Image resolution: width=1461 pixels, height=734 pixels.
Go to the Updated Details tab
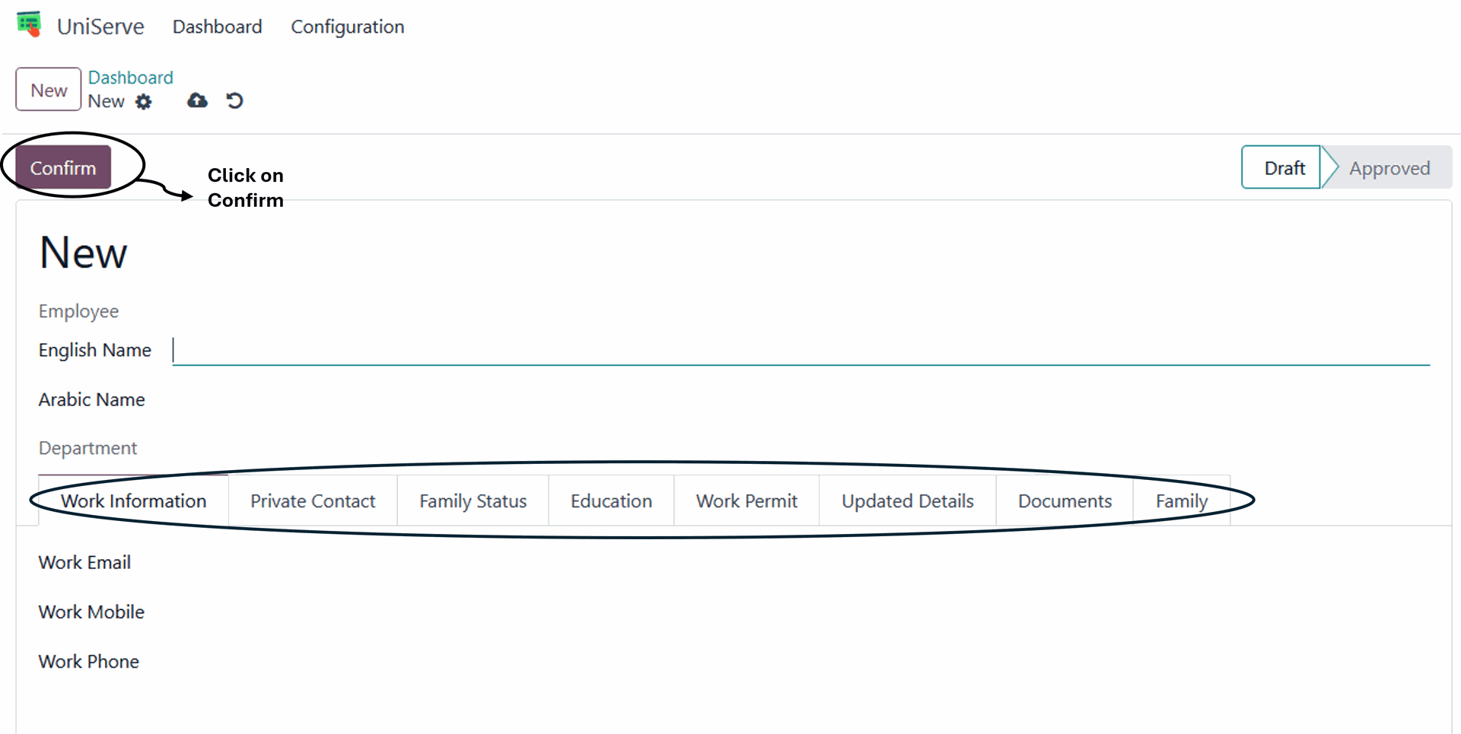pyautogui.click(x=907, y=501)
